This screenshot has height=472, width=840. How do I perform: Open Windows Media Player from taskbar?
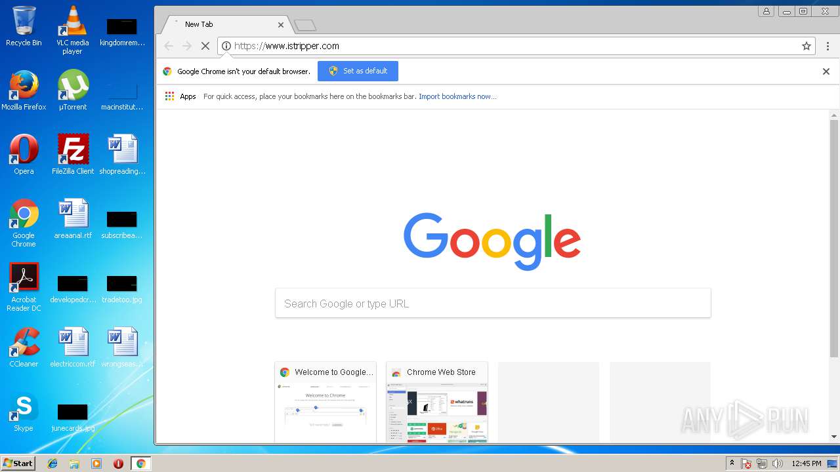pos(96,463)
